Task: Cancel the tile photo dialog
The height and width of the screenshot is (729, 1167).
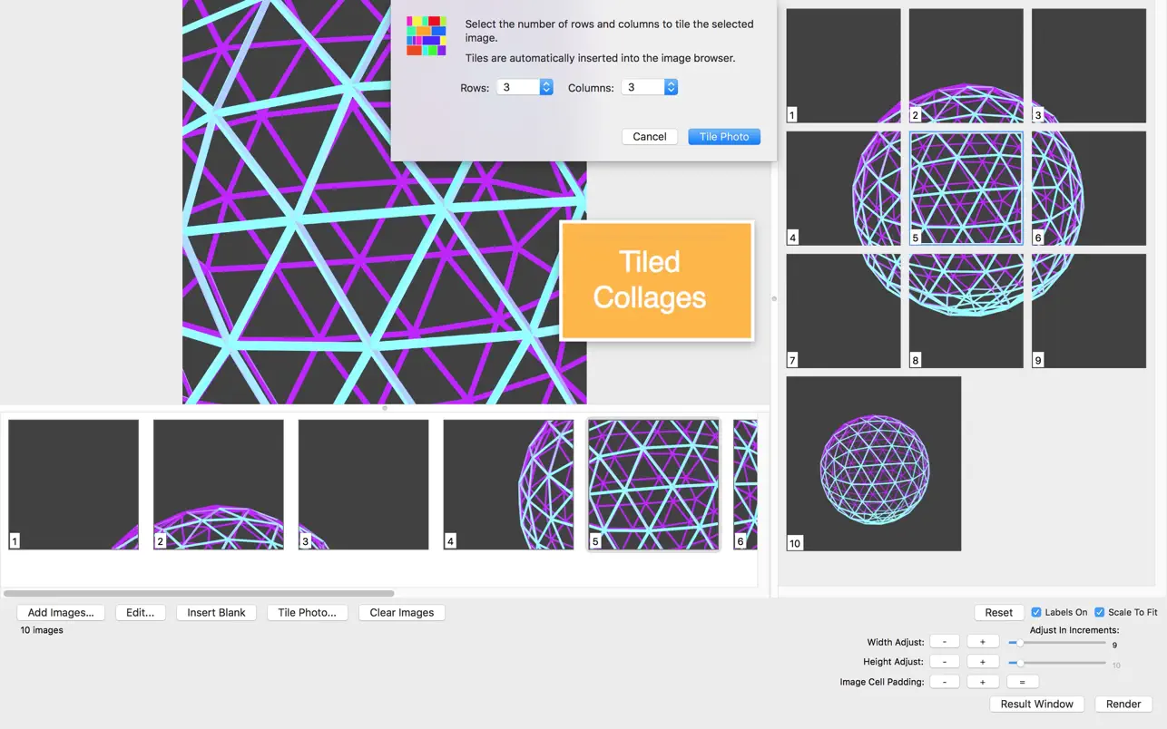Action: tap(649, 137)
